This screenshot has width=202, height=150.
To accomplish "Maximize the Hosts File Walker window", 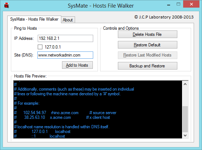I will [178, 4].
